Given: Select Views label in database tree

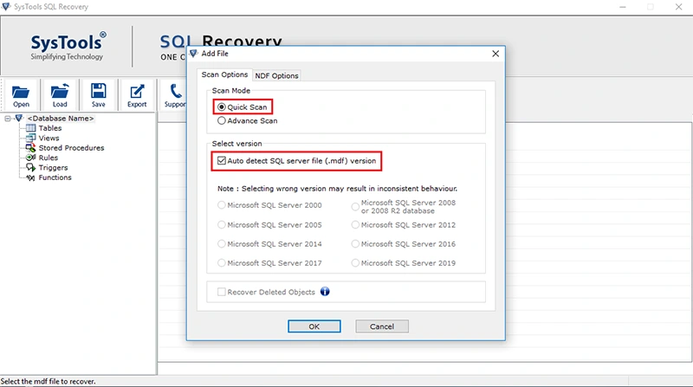Looking at the screenshot, I should 49,138.
